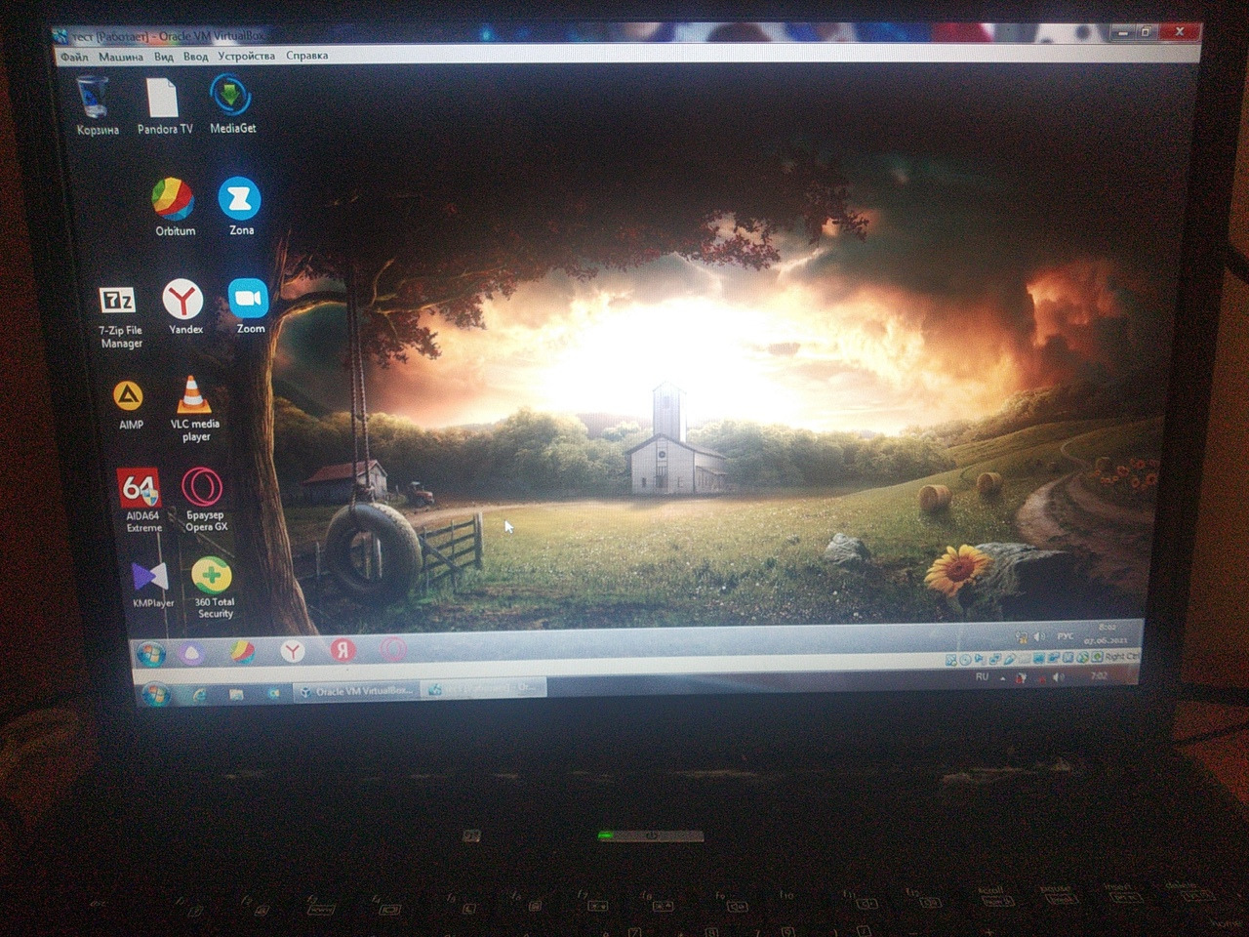Switch to Oracle VM VirtualBox taskbar button
The height and width of the screenshot is (937, 1249).
pos(356,691)
